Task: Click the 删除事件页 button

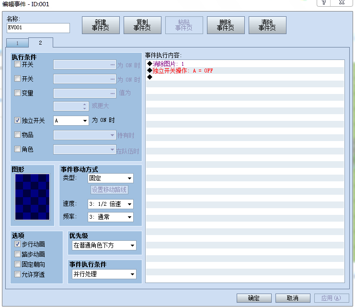Action: pyautogui.click(x=226, y=25)
